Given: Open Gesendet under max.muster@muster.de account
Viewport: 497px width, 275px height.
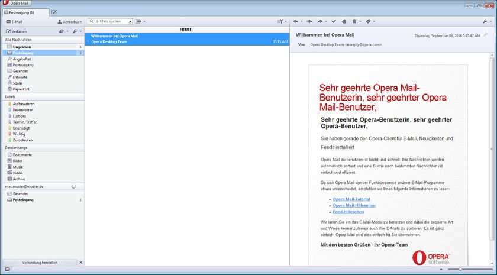Looking at the screenshot, I should point(44,193).
